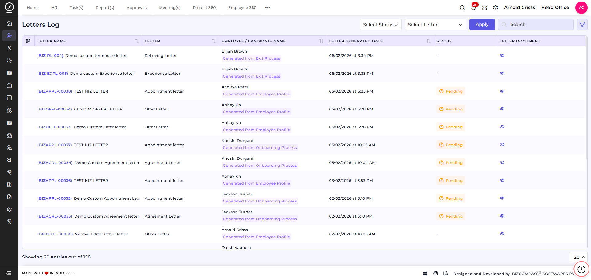591x280 pixels.
Task: Open the page size dropdown showing 20
Action: pyautogui.click(x=578, y=257)
